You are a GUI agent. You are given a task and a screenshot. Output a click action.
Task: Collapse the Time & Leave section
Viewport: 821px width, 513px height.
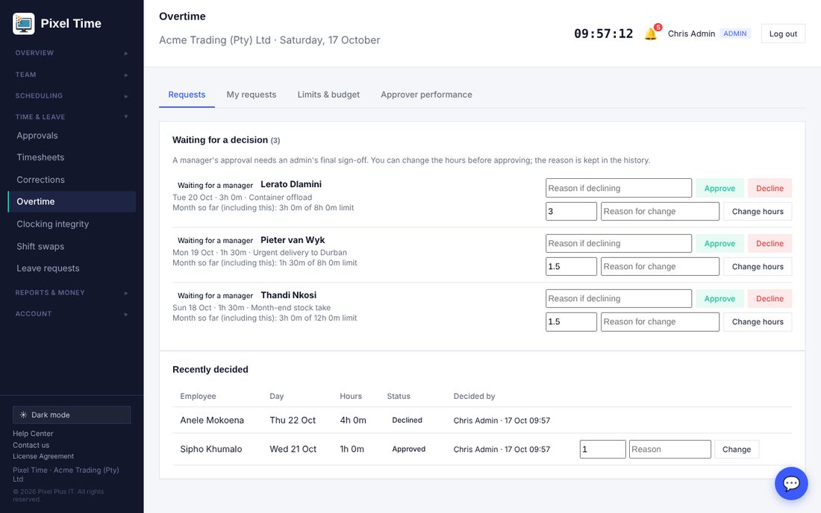click(x=72, y=116)
